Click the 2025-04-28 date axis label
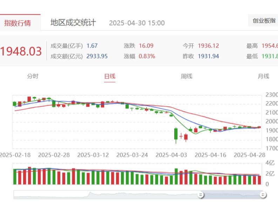The height and width of the screenshot is (208, 278). click(x=250, y=155)
